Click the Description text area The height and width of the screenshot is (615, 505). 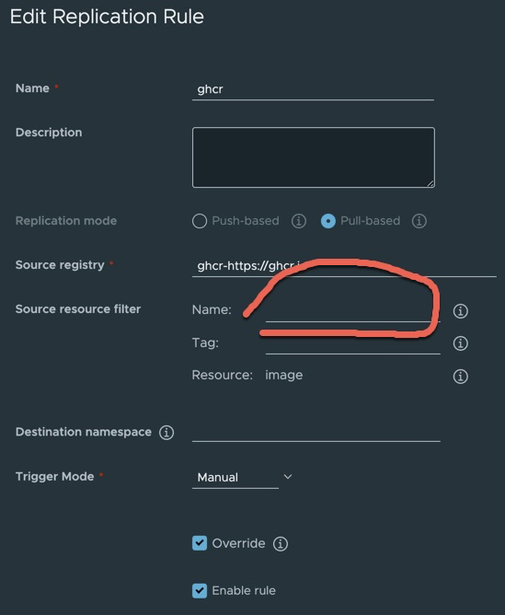click(x=314, y=157)
